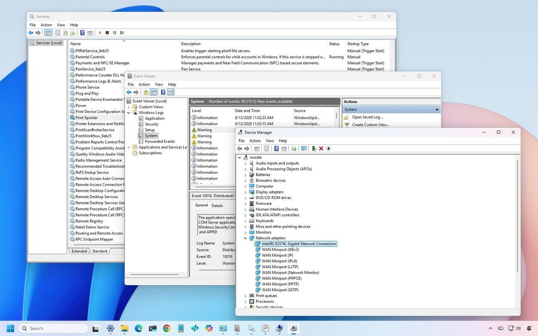Switch to Extended tab in Services
538x336 pixels.
click(79, 251)
